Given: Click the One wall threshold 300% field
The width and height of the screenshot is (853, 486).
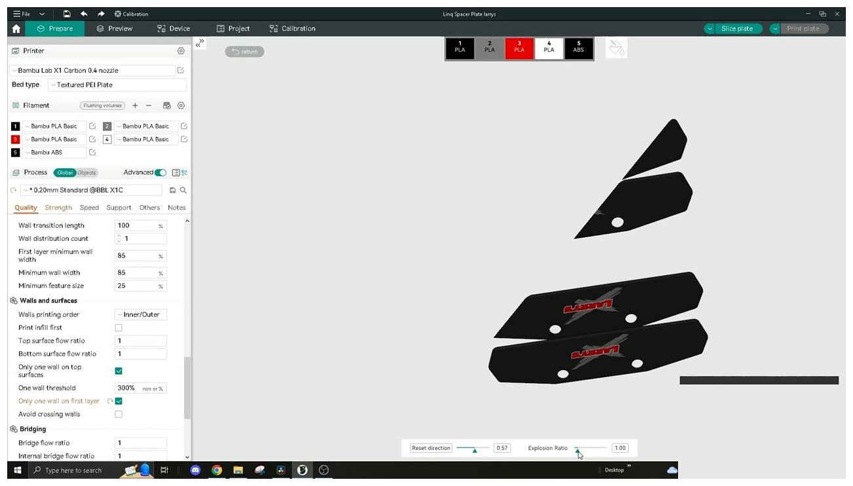Looking at the screenshot, I should pos(140,388).
